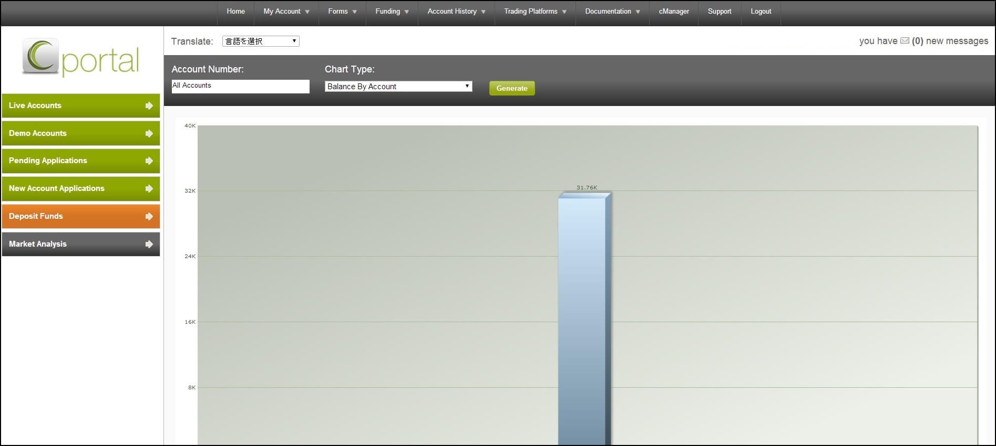The width and height of the screenshot is (996, 446).
Task: Click the cPortal logo
Action: click(x=81, y=57)
